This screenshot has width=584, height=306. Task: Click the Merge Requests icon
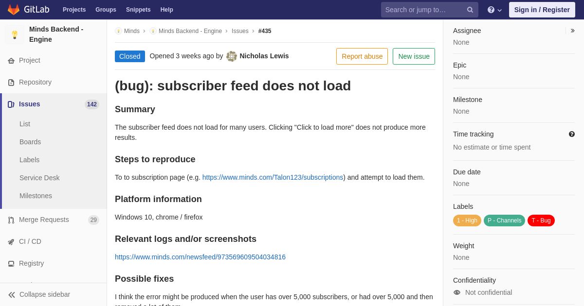(11, 220)
